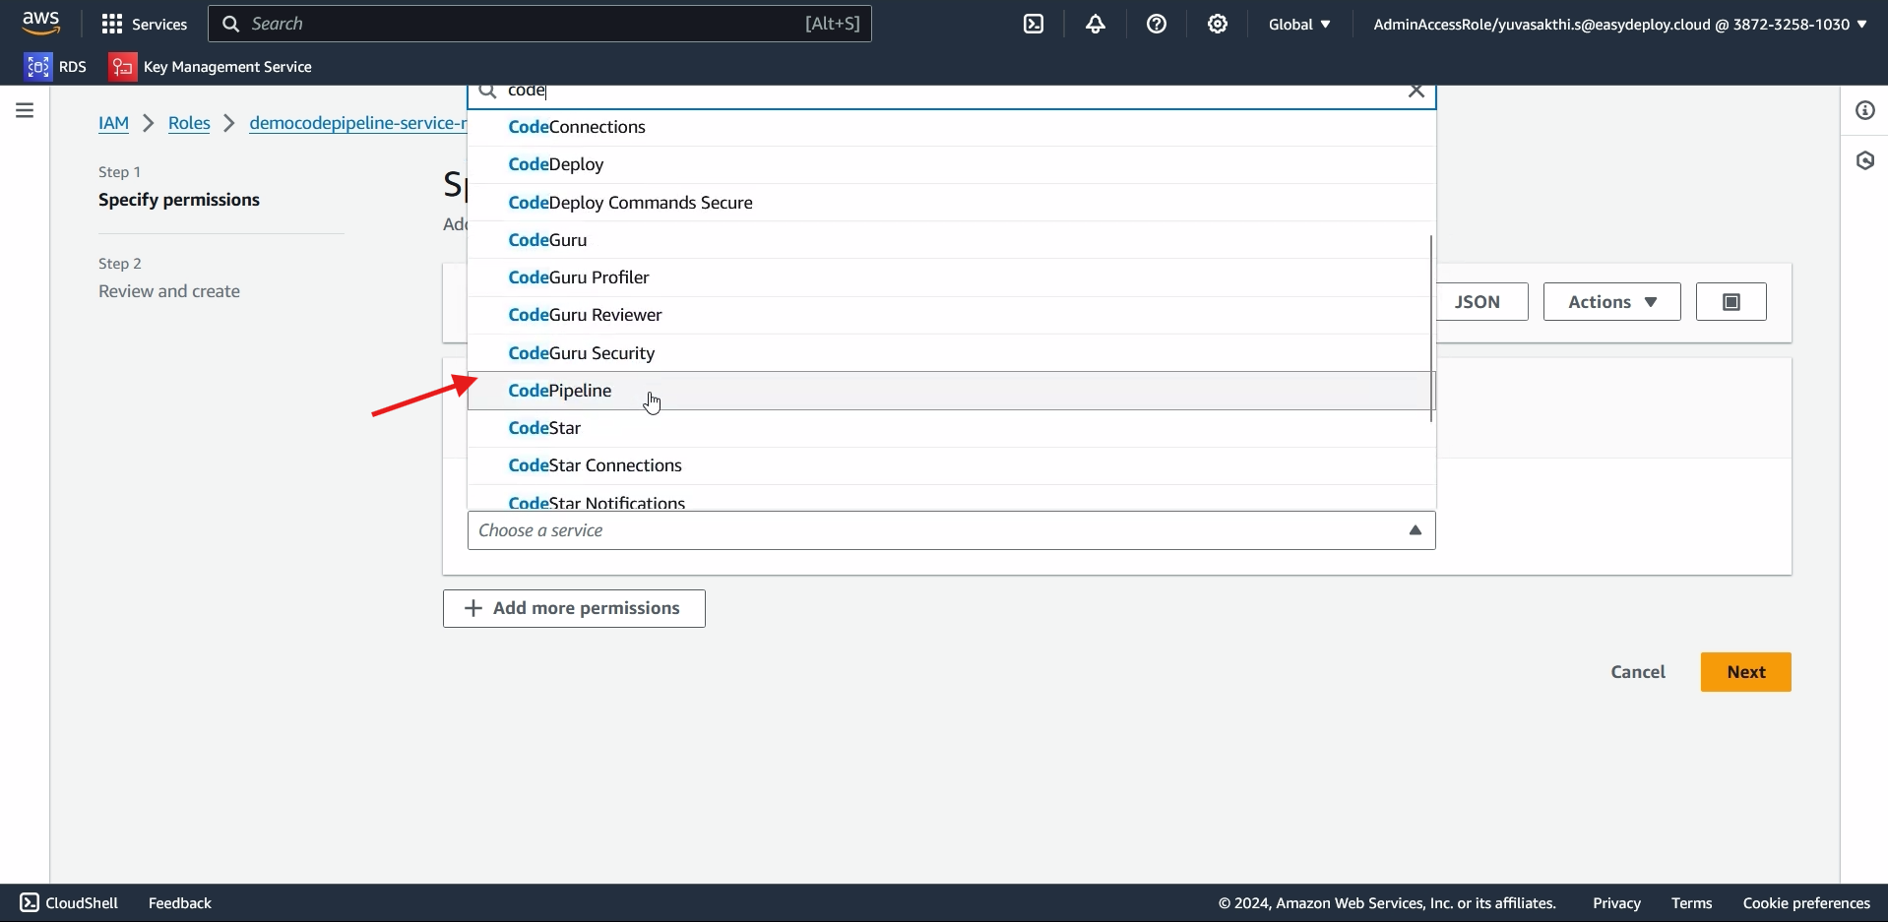Click the Cancel button
The image size is (1888, 922).
(1638, 672)
